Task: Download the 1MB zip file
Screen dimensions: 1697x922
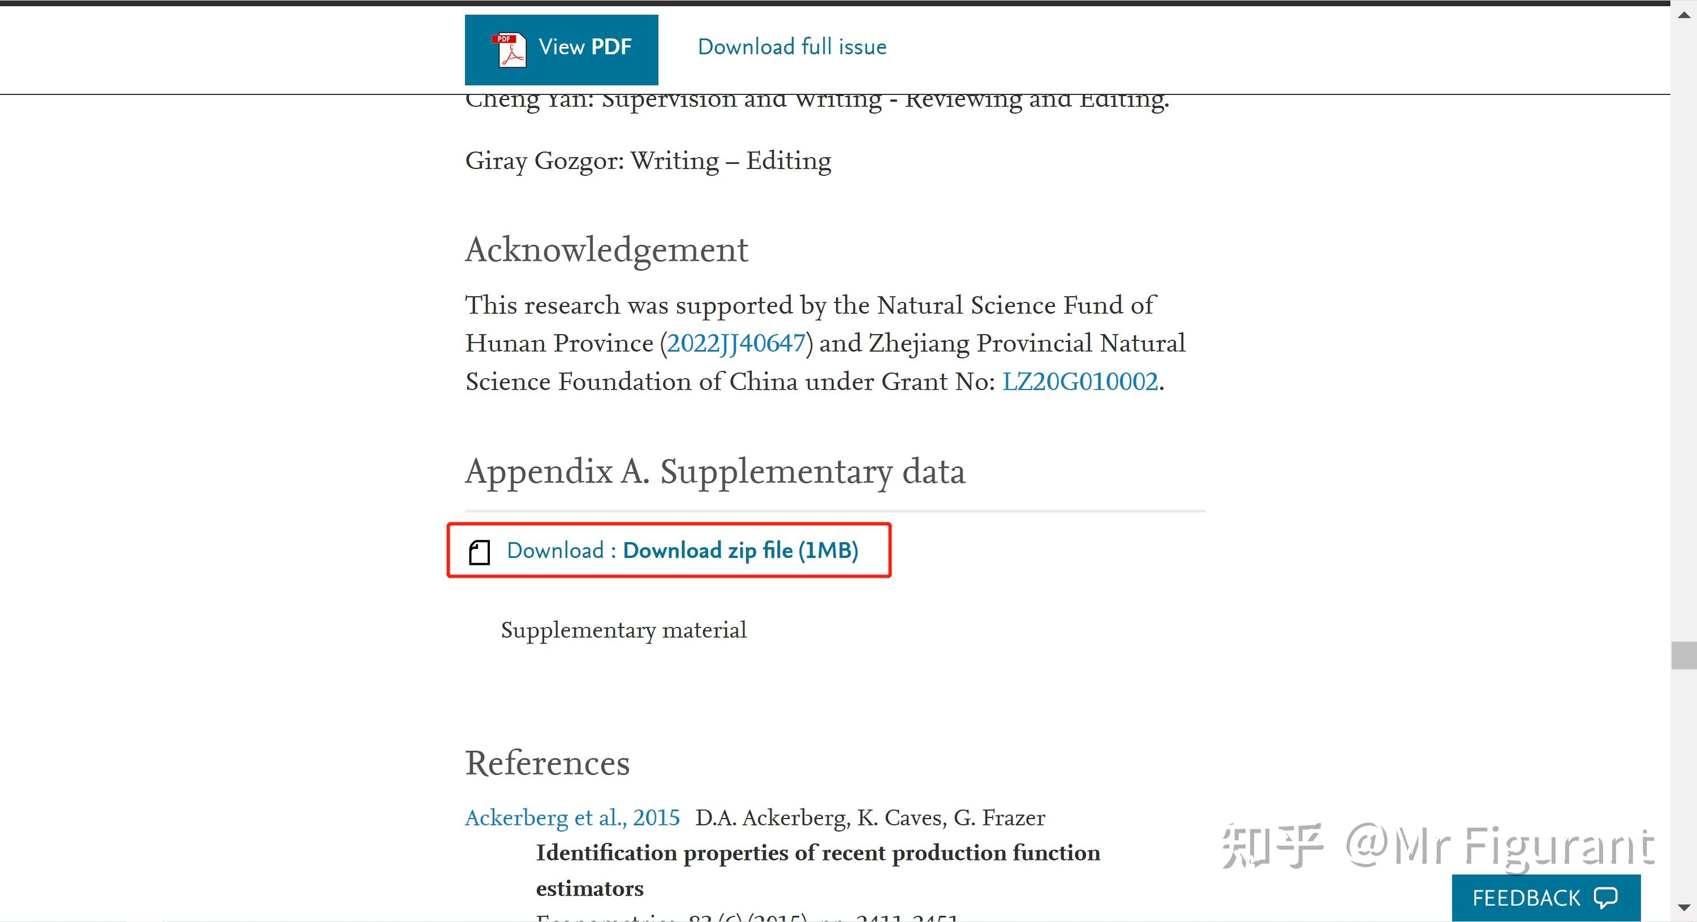Action: 740,551
